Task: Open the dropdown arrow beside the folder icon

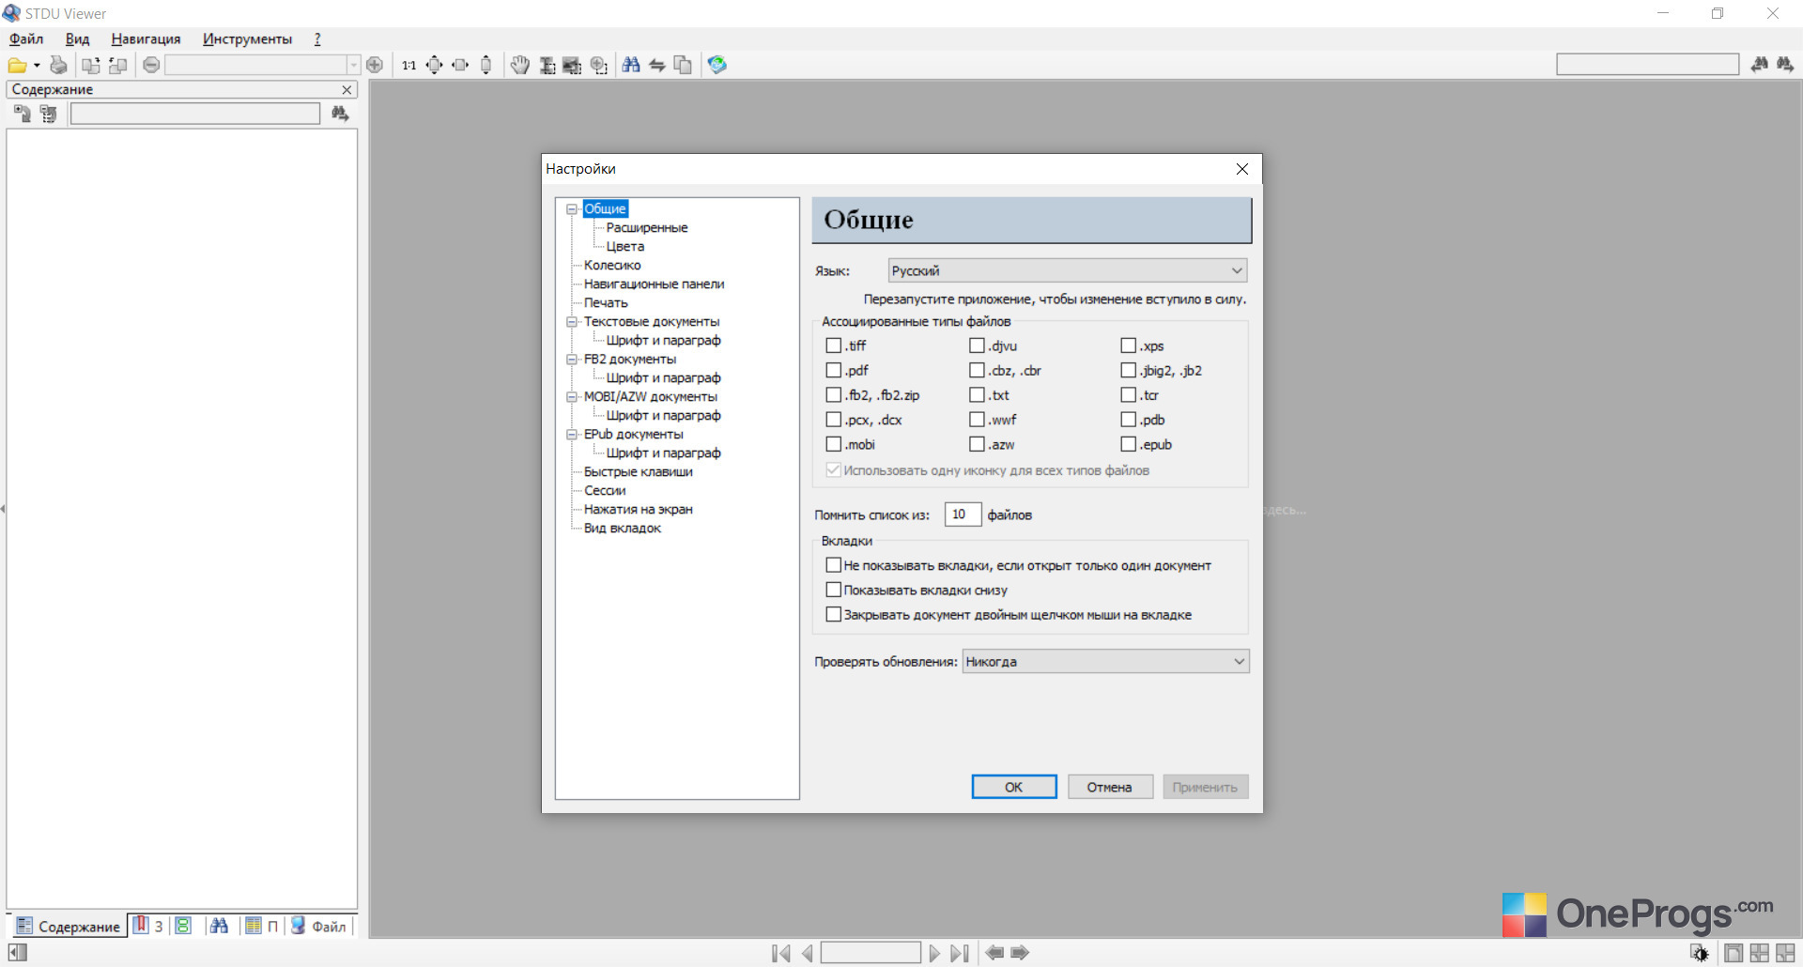Action: (37, 65)
